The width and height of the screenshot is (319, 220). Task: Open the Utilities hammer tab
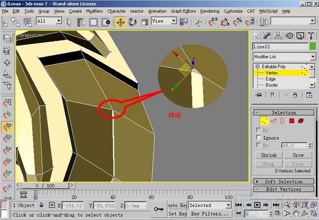[311, 36]
